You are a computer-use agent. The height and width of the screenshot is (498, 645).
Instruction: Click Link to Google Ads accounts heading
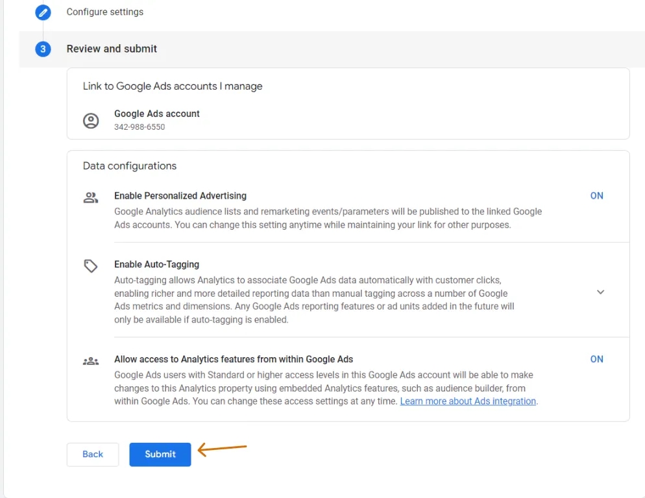click(x=173, y=86)
